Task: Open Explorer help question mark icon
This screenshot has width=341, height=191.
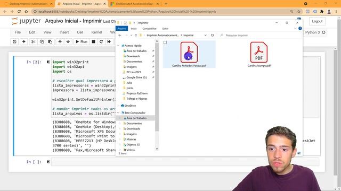Action: (300, 28)
